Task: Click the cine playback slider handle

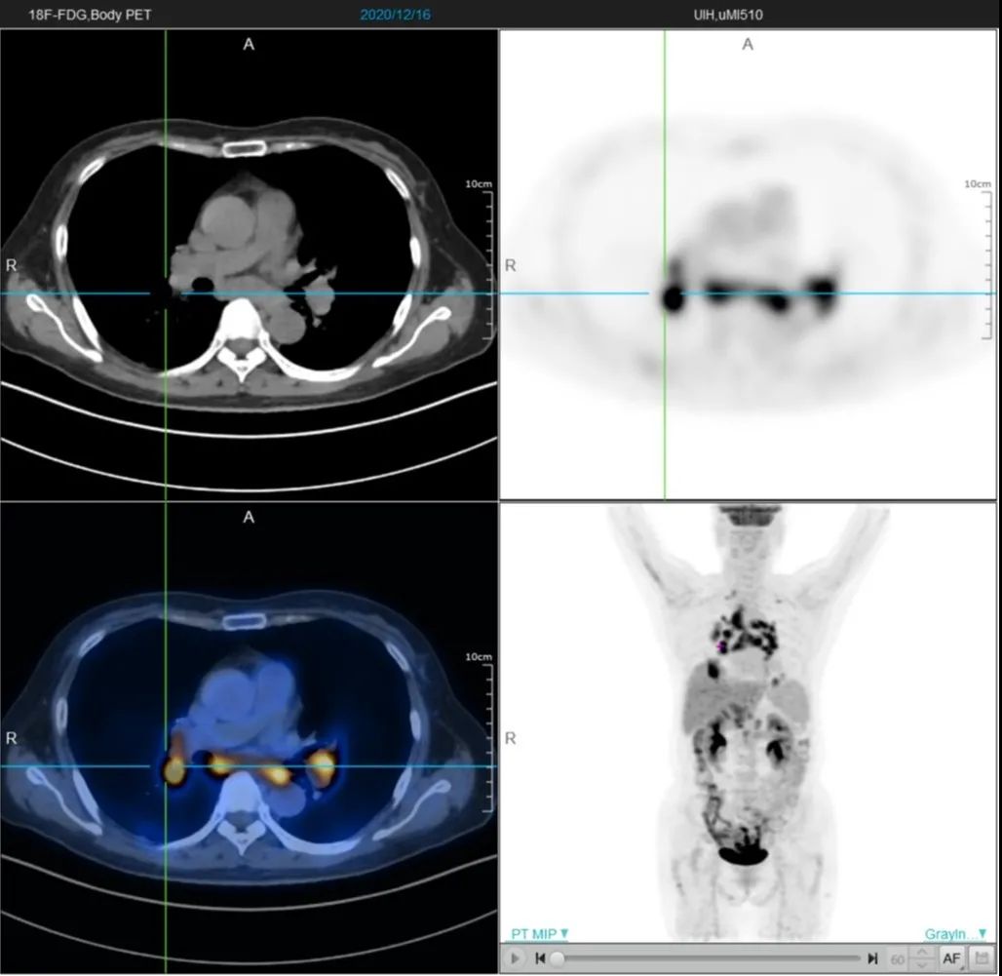Action: tap(558, 958)
